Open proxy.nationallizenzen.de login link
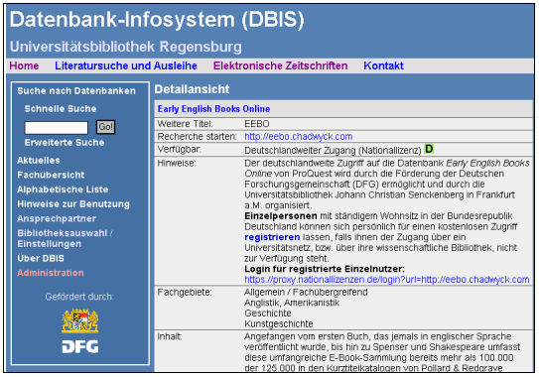539x377 pixels. click(x=387, y=280)
